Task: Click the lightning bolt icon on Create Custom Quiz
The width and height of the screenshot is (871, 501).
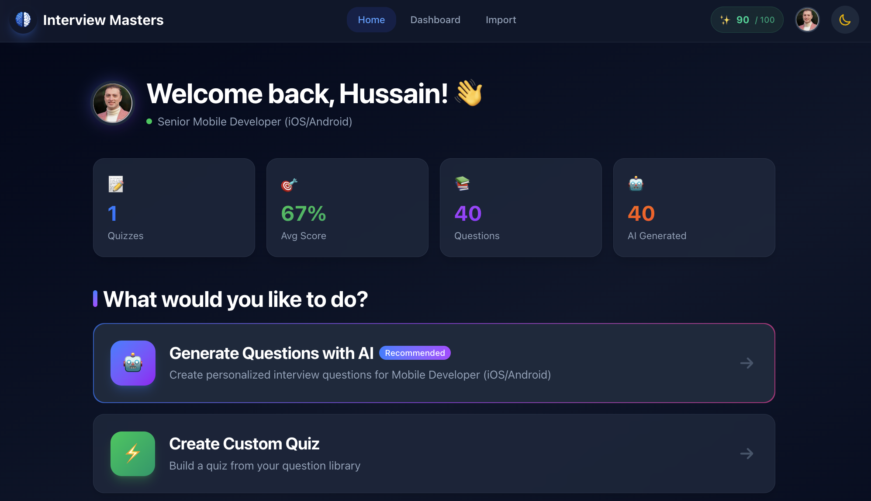Action: [x=133, y=454]
